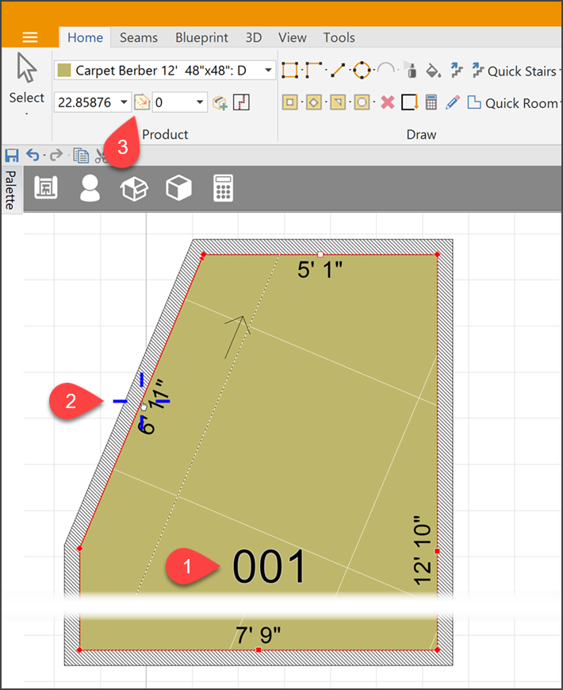This screenshot has width=563, height=690.
Task: Click the red X delete tool
Action: pos(387,102)
